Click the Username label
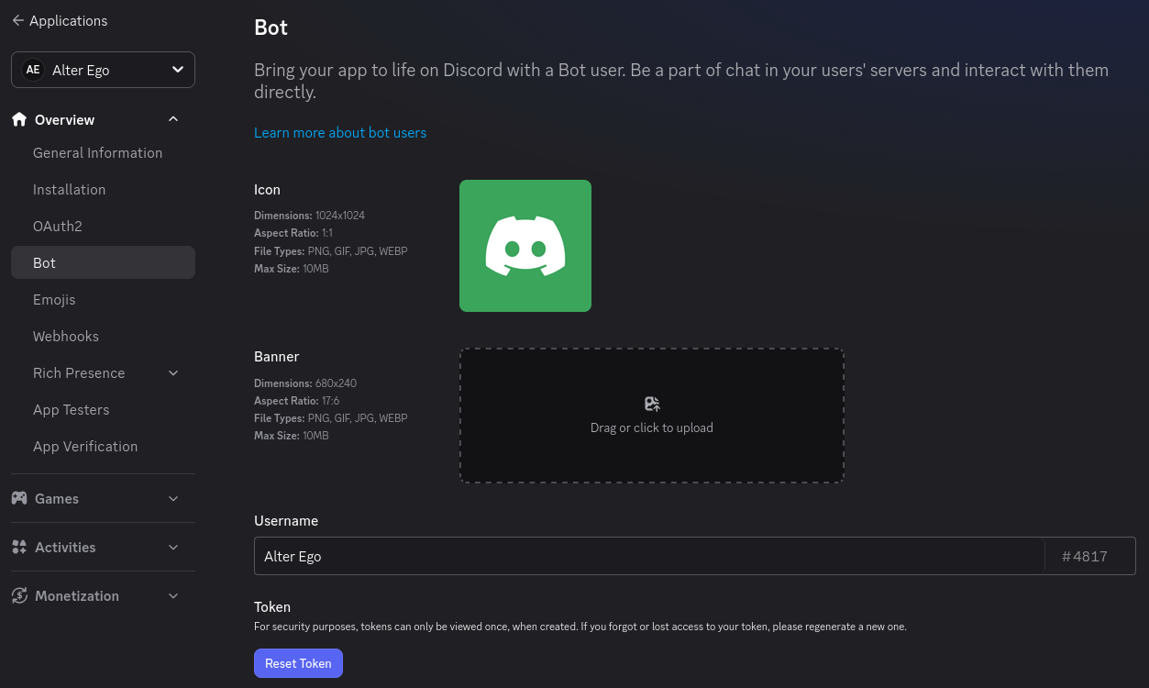This screenshot has height=688, width=1149. [x=286, y=520]
